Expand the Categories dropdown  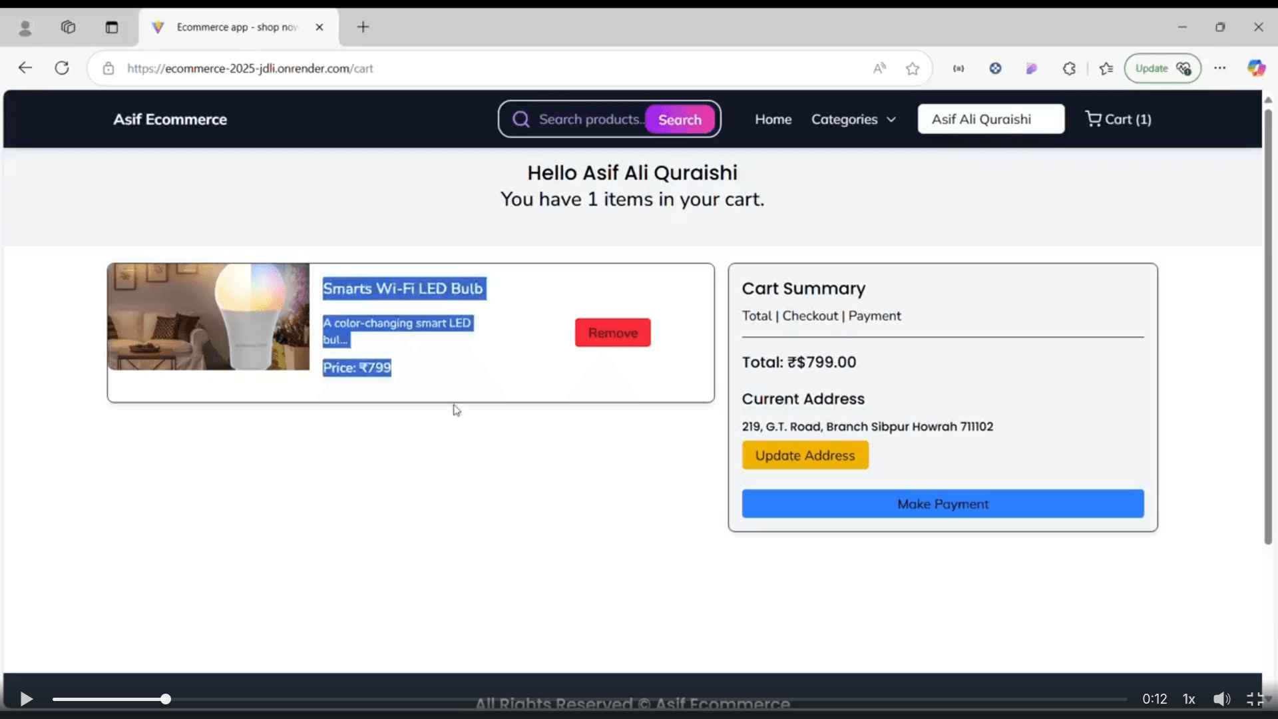click(853, 119)
